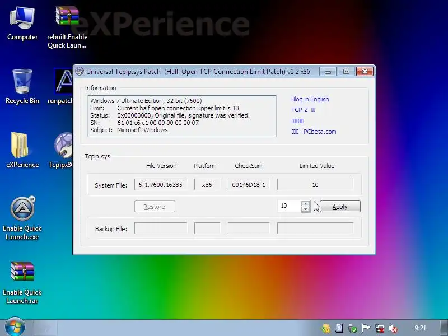The width and height of the screenshot is (448, 336).
Task: Click the security shield tray icon
Action: point(326,328)
